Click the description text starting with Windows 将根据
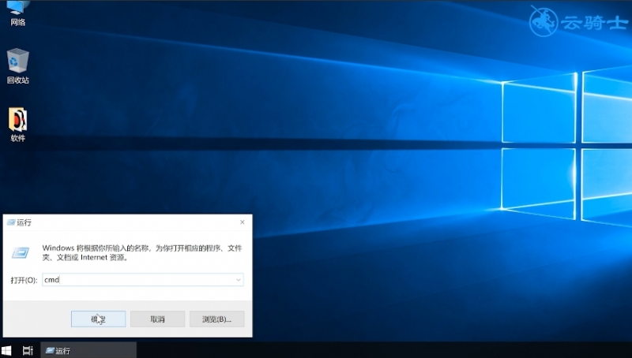 pos(142,252)
